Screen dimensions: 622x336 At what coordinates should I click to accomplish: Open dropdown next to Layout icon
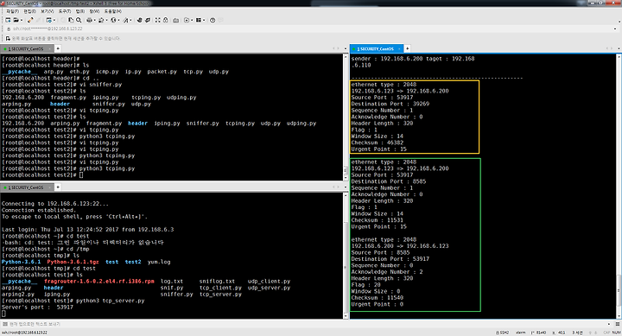pos(204,20)
